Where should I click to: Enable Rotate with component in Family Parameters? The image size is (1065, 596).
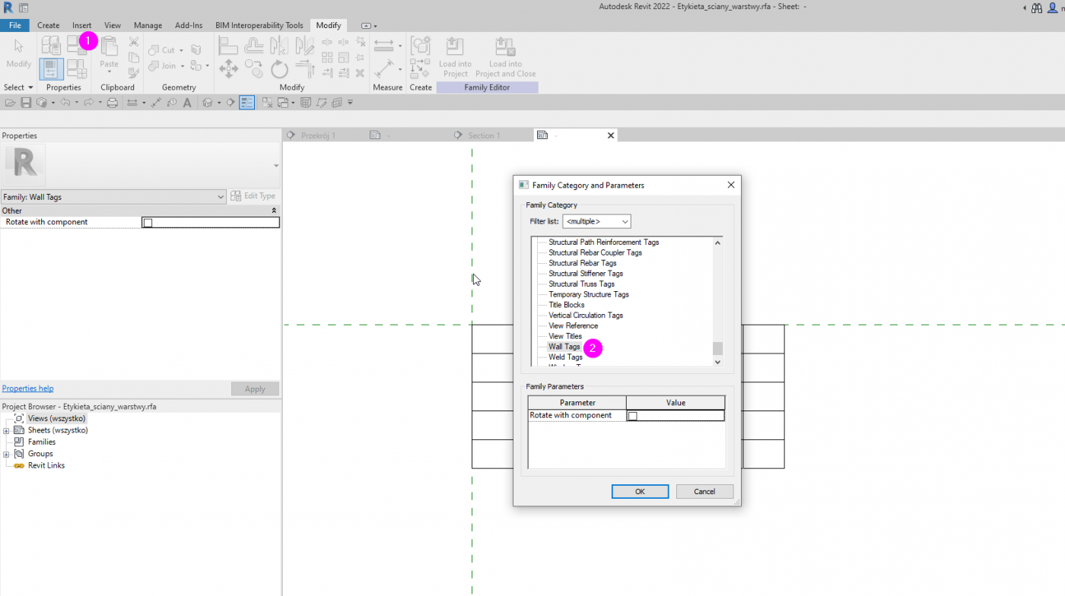(x=632, y=416)
